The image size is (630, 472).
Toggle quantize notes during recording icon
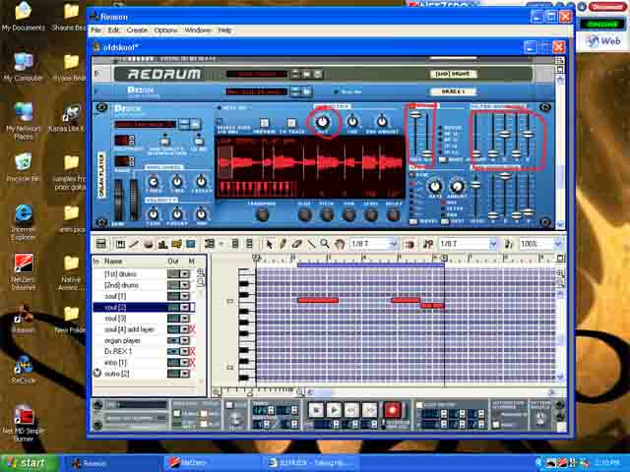[x=508, y=244]
